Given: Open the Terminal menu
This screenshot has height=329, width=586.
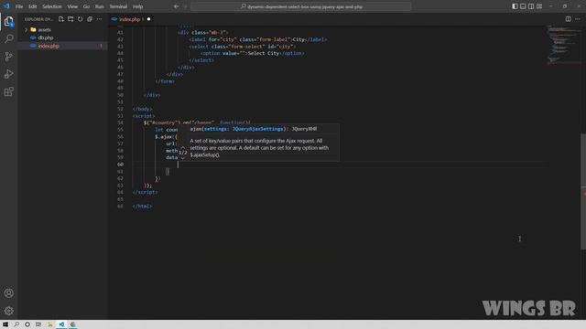Looking at the screenshot, I should (x=118, y=6).
